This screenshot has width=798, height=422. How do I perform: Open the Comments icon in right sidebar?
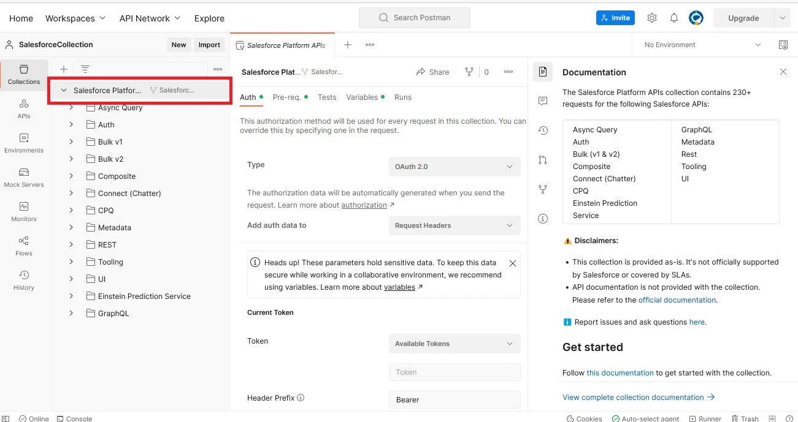click(x=543, y=100)
